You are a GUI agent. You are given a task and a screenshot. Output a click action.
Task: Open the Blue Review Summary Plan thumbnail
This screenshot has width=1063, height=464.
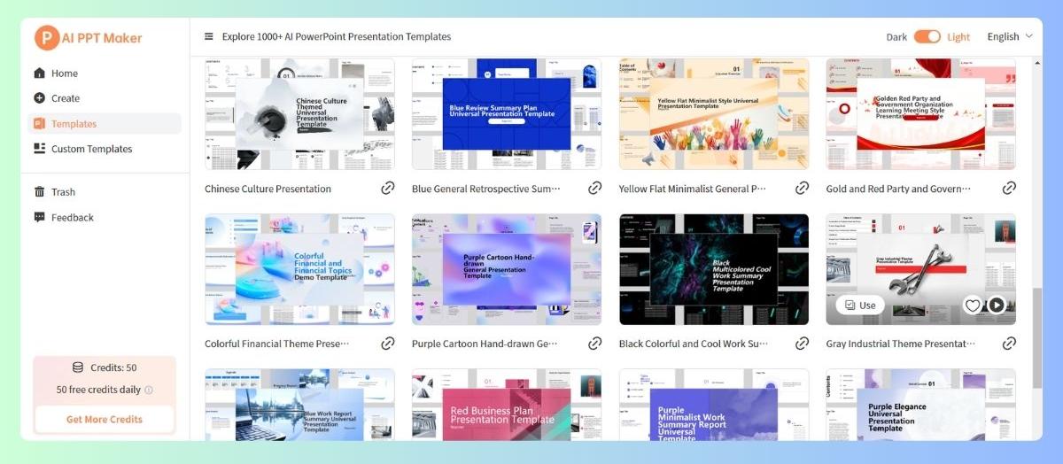pyautogui.click(x=506, y=113)
